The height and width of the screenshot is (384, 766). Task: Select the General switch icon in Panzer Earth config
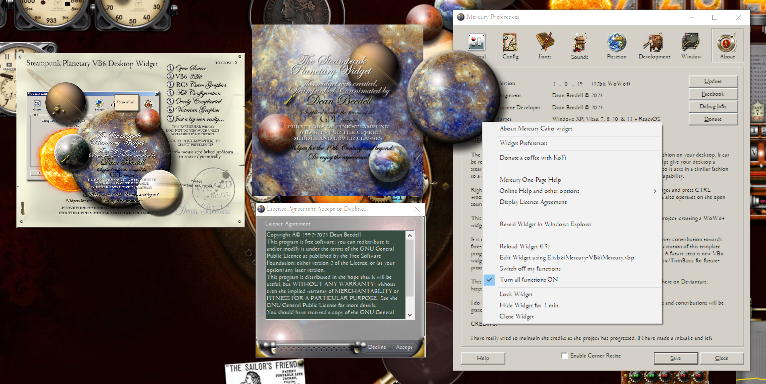point(37,104)
